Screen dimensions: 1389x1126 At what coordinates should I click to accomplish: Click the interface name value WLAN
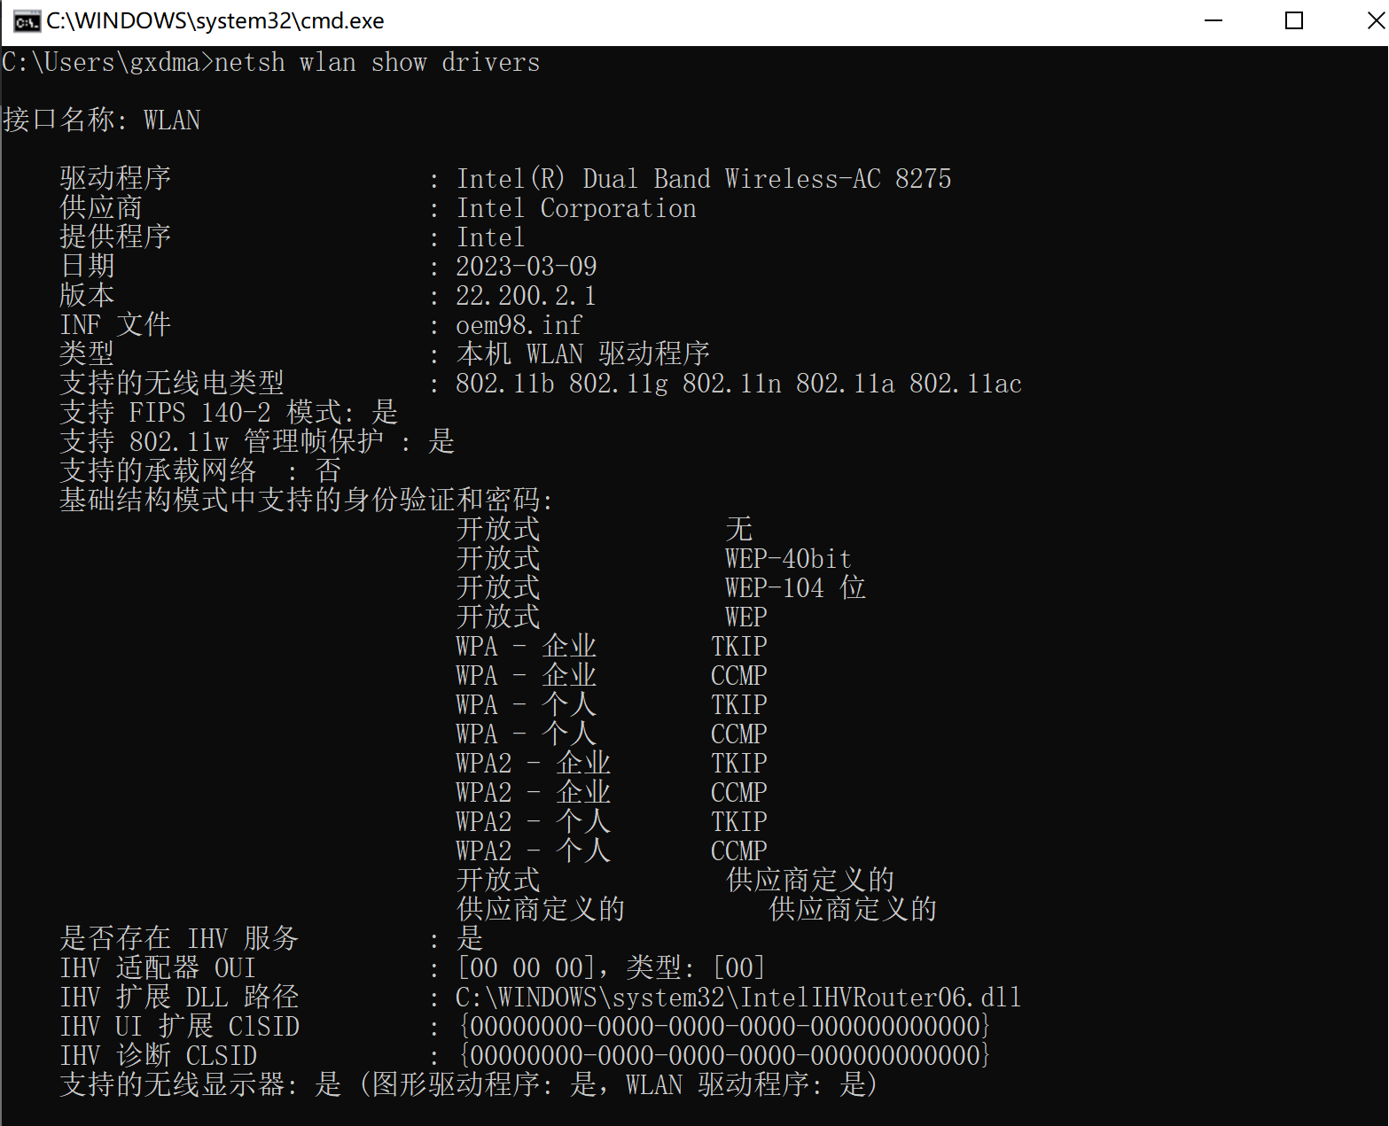[x=172, y=120]
